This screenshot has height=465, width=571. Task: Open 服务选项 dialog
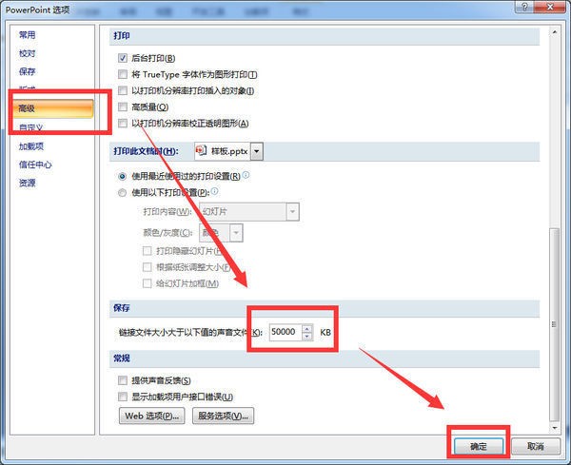tap(224, 416)
